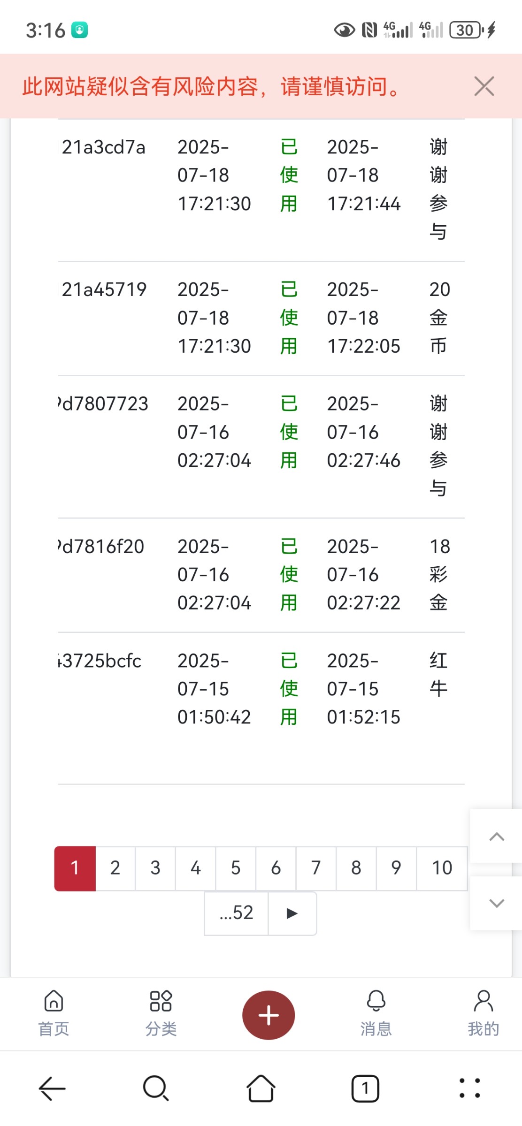Tap the red plus create button

click(269, 1015)
